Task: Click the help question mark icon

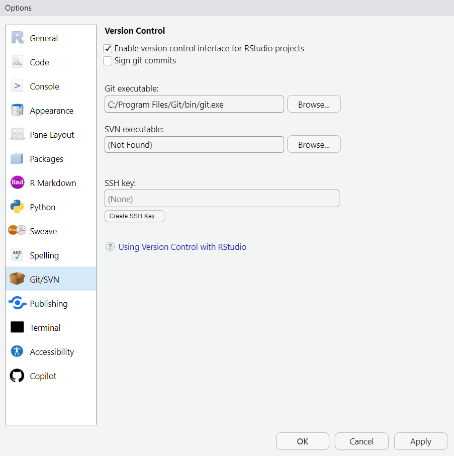Action: tap(110, 247)
